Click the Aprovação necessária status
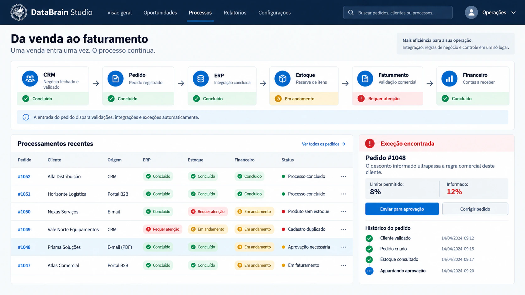The image size is (525, 295). pos(309,247)
